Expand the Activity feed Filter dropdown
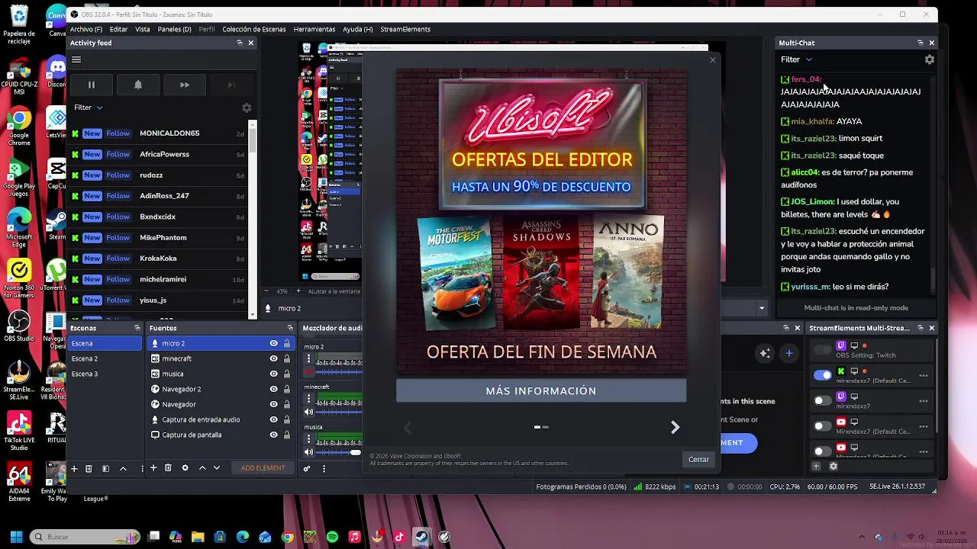Viewport: 977px width, 549px height. coord(89,108)
